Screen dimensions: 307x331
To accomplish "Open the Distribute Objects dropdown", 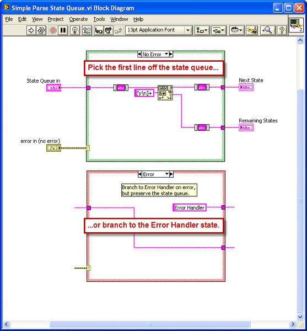I will (x=219, y=30).
